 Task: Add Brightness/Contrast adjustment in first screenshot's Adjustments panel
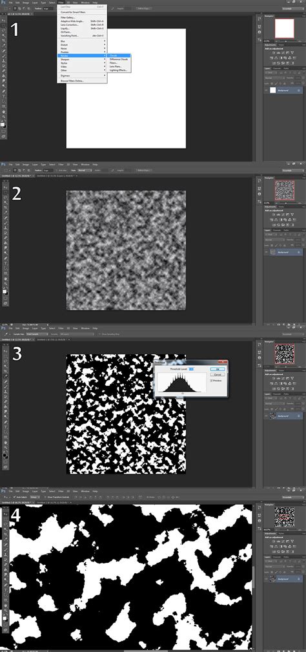pyautogui.click(x=274, y=53)
